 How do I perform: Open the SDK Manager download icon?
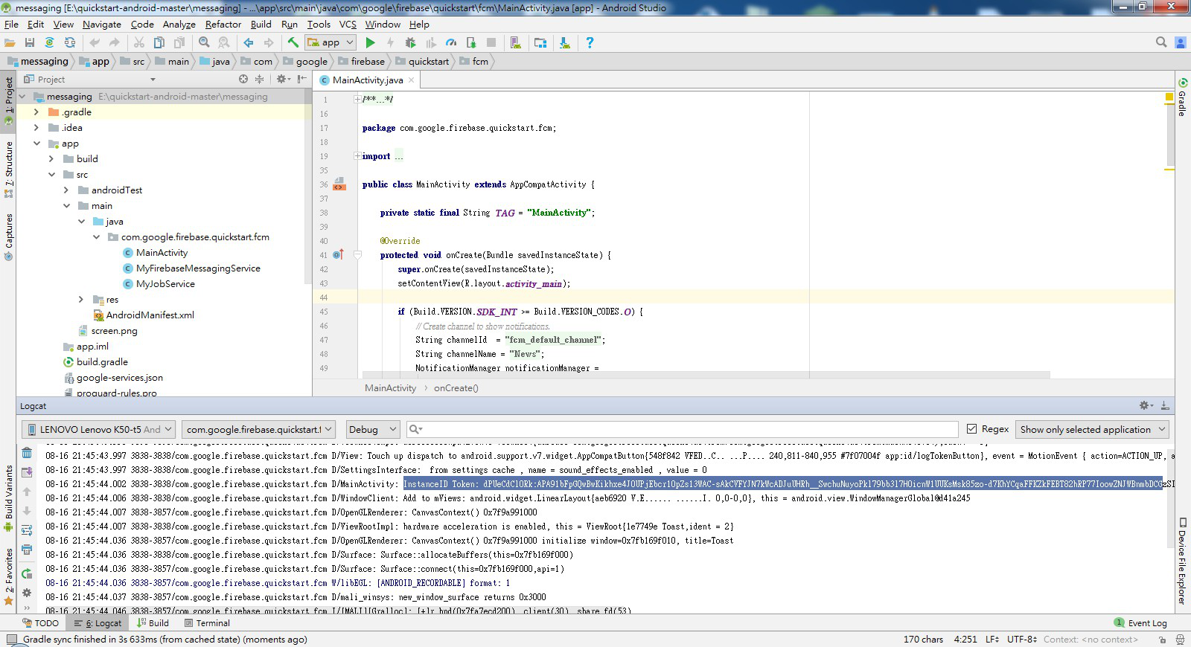(x=565, y=43)
